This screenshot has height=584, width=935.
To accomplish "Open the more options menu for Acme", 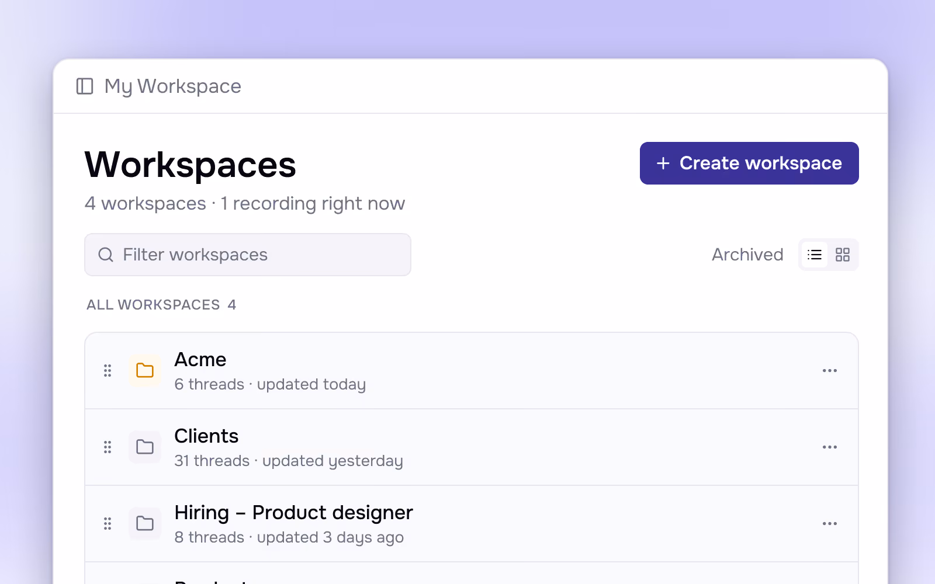I will (x=830, y=370).
